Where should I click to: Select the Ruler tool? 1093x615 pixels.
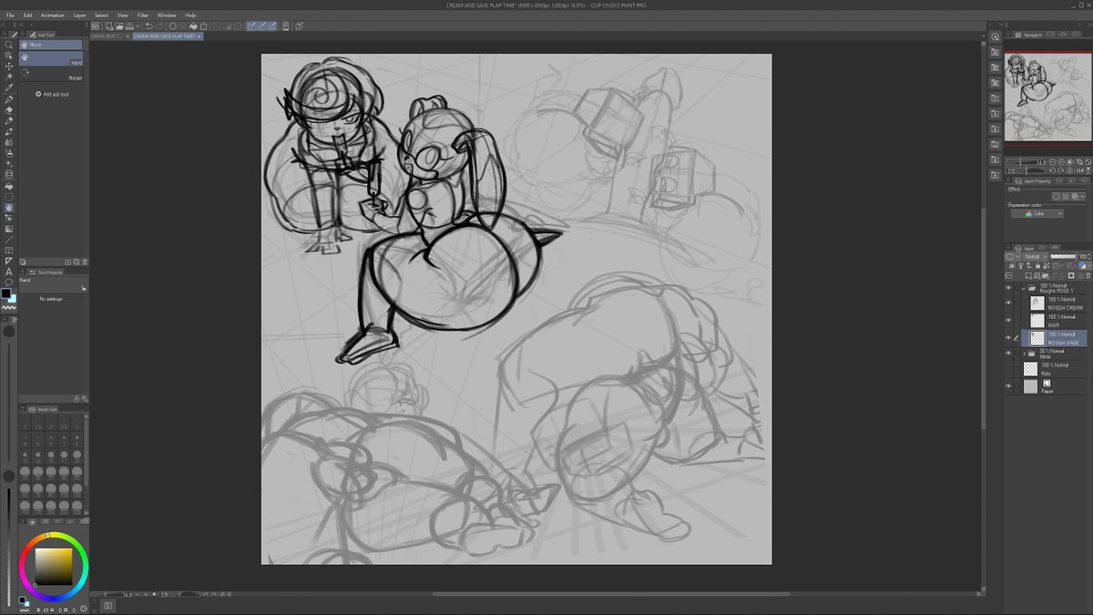[x=9, y=261]
